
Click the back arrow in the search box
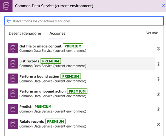tap(9, 21)
